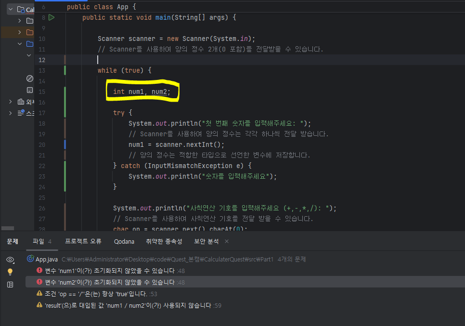Image resolution: width=465 pixels, height=326 pixels.
Task: Click the 4개의 문제 count text
Action: (x=292, y=259)
